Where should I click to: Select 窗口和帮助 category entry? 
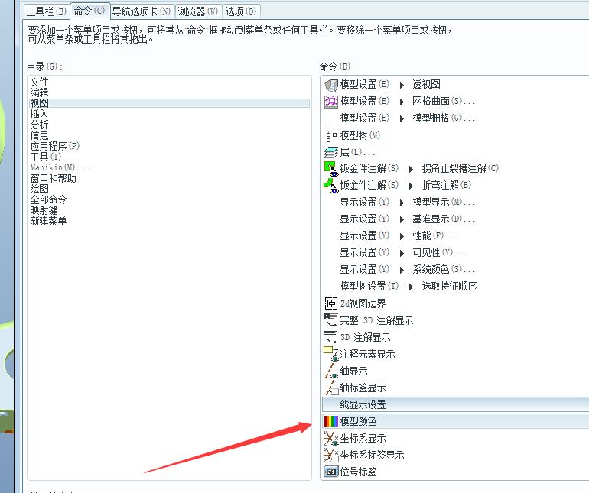point(53,178)
